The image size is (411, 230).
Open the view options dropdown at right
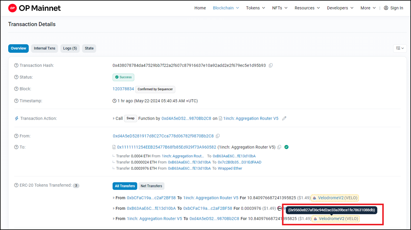point(400,48)
